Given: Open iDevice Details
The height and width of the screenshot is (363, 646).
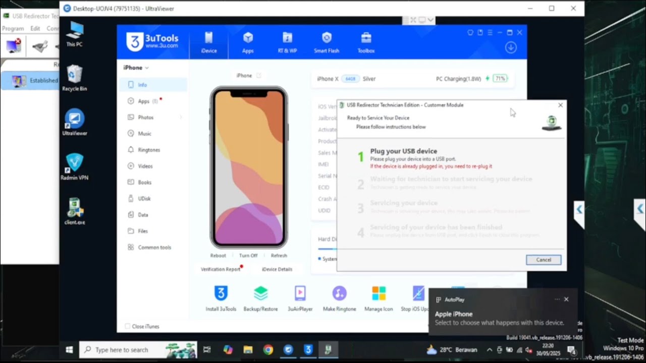Looking at the screenshot, I should pos(277,269).
